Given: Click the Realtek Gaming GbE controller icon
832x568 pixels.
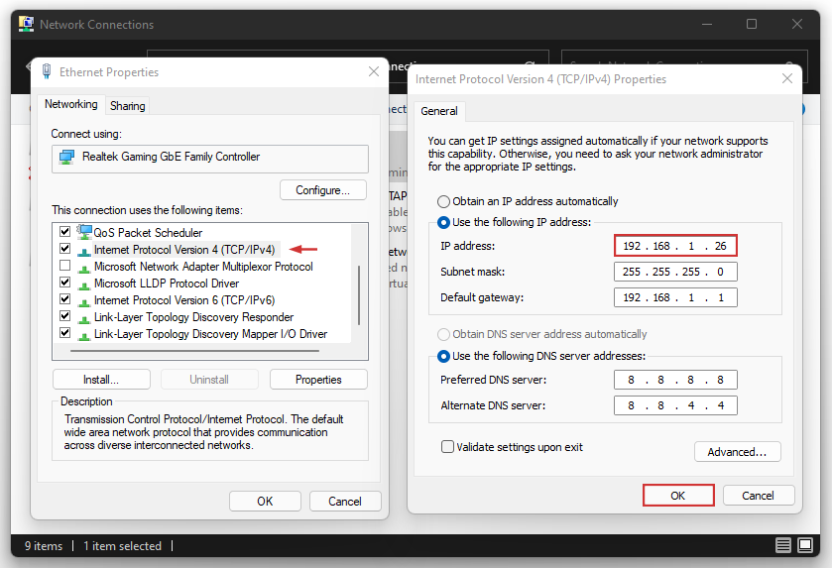Looking at the screenshot, I should [x=66, y=157].
